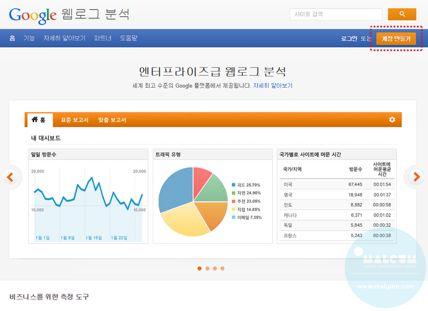Viewport: 428px width, 311px height.
Task: Click the 국가별로 사이트에 머문 시간 widget title
Action: pos(310,155)
